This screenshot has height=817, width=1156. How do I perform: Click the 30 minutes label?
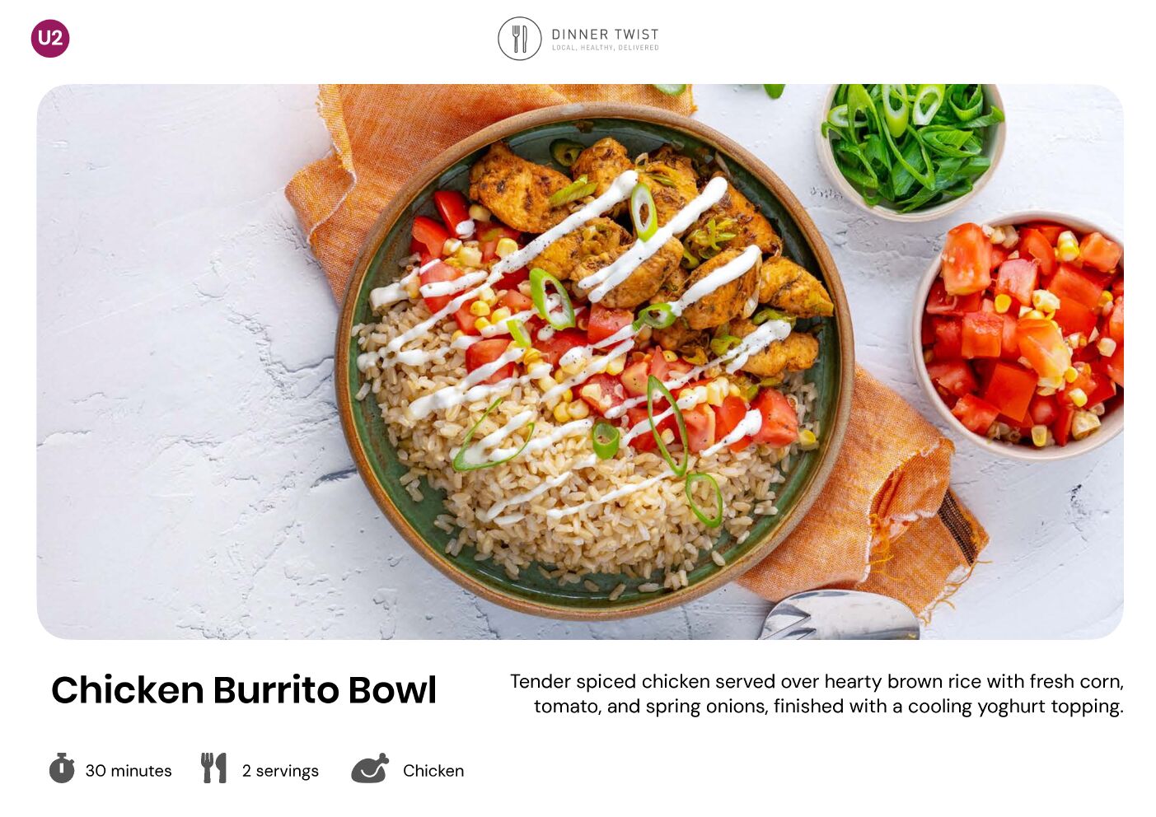tap(129, 771)
